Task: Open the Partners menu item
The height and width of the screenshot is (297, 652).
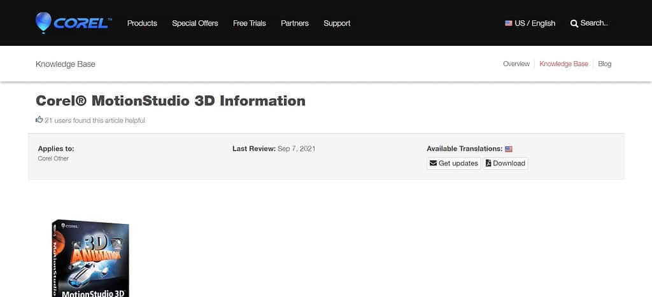Action: point(295,24)
